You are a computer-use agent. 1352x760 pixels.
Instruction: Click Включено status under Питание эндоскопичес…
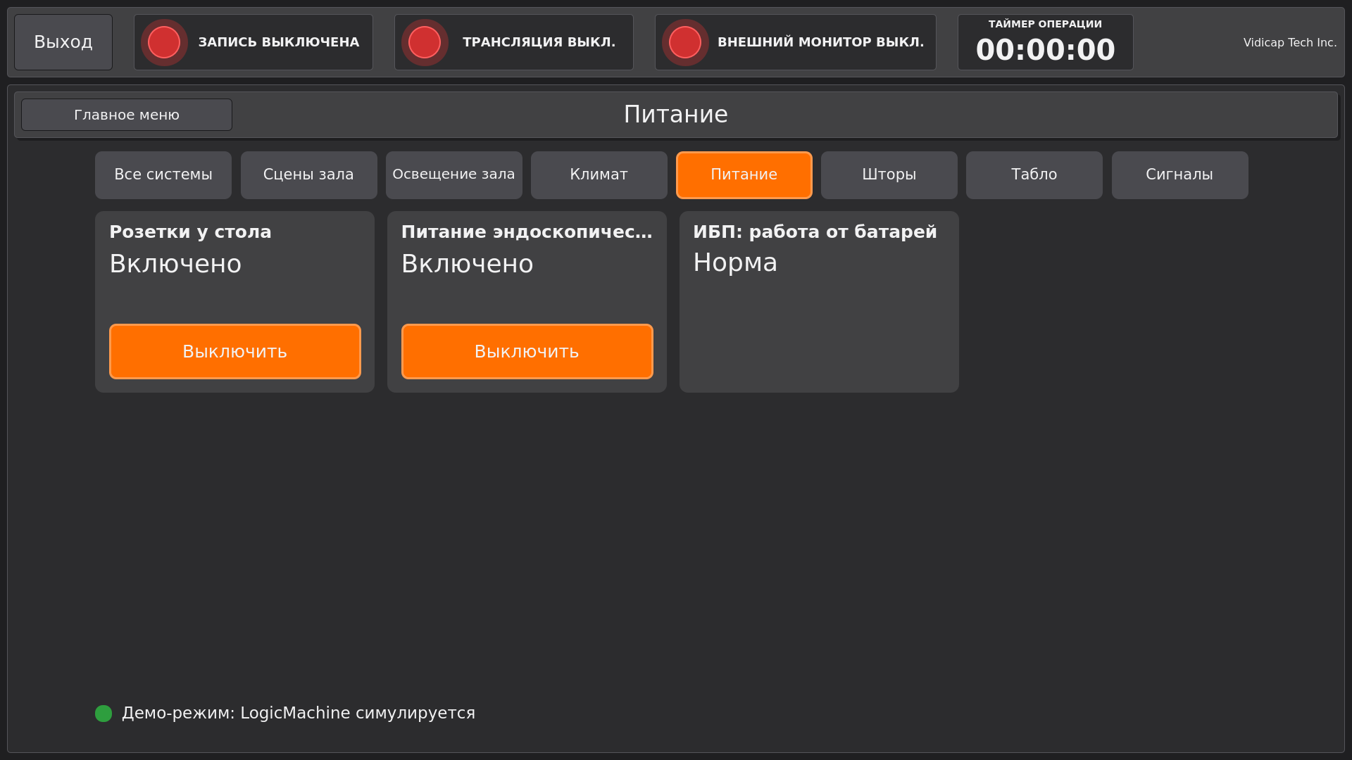(467, 264)
